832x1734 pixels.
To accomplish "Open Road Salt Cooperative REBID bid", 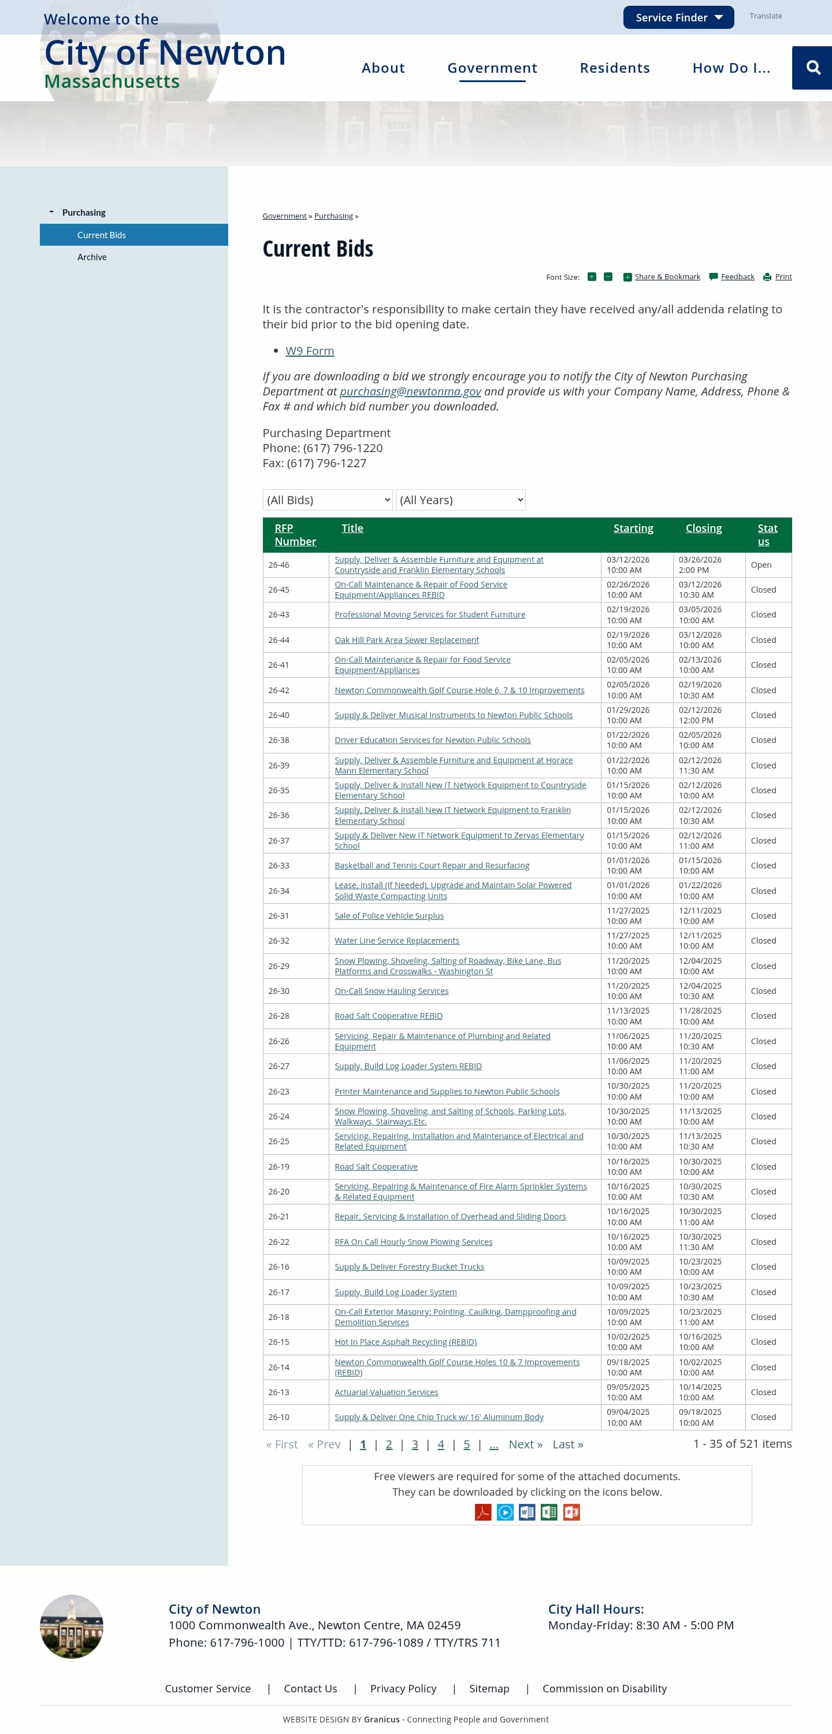I will pyautogui.click(x=388, y=1016).
